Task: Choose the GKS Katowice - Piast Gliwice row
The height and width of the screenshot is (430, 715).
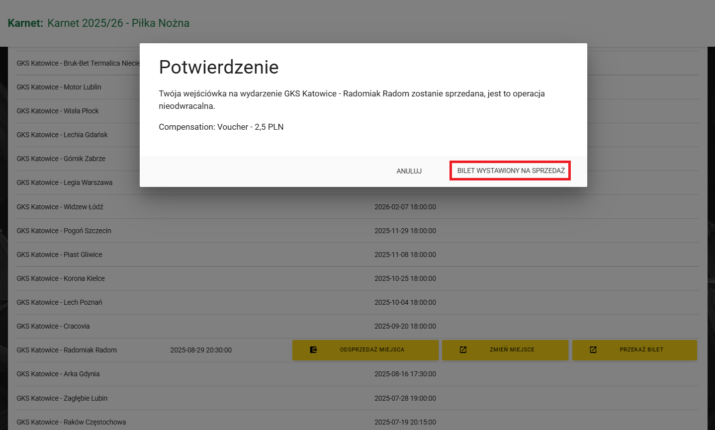Action: [59, 255]
